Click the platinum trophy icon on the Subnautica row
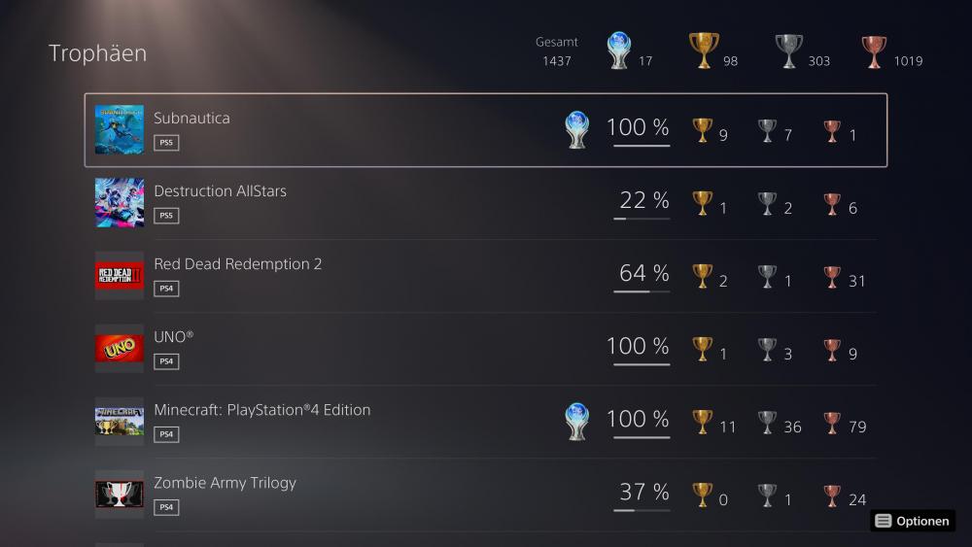972x547 pixels. point(577,130)
